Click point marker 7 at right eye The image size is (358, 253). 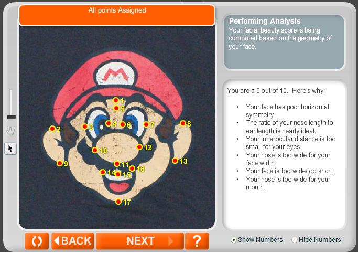(146, 124)
